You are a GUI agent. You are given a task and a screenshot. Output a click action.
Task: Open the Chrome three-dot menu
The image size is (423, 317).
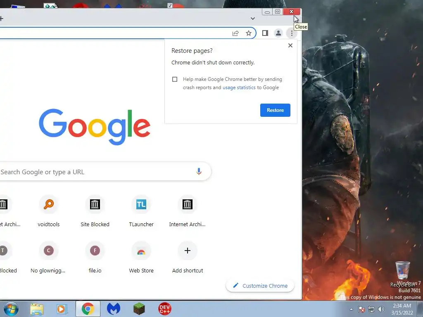click(292, 33)
